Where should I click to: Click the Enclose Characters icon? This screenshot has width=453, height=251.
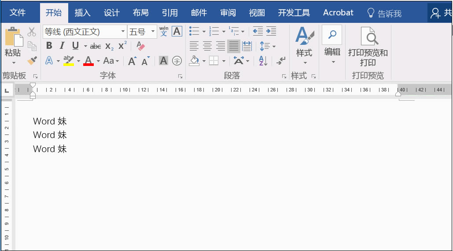177,61
